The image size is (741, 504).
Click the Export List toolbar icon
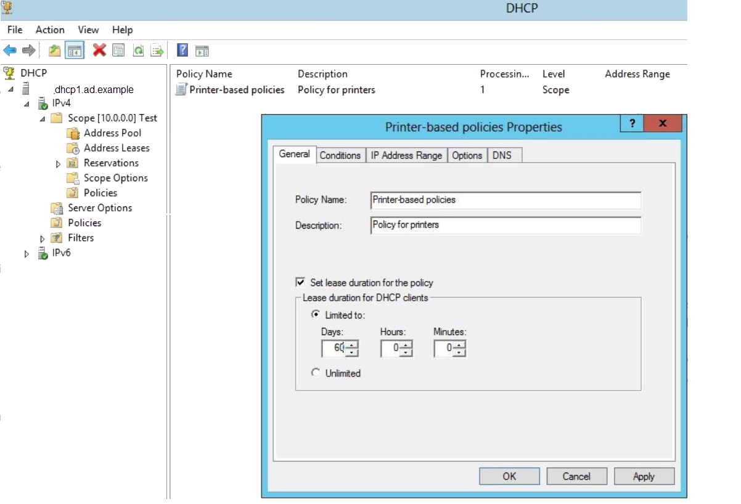[157, 51]
